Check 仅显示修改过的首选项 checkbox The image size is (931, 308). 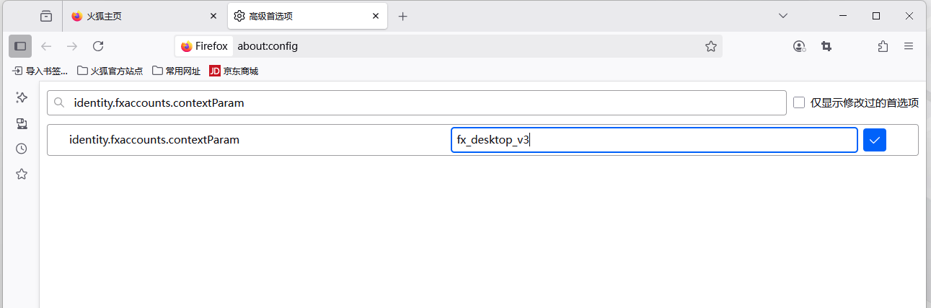[x=799, y=102]
